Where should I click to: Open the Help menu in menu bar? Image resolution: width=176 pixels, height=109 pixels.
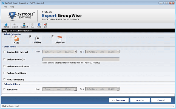point(12,7)
